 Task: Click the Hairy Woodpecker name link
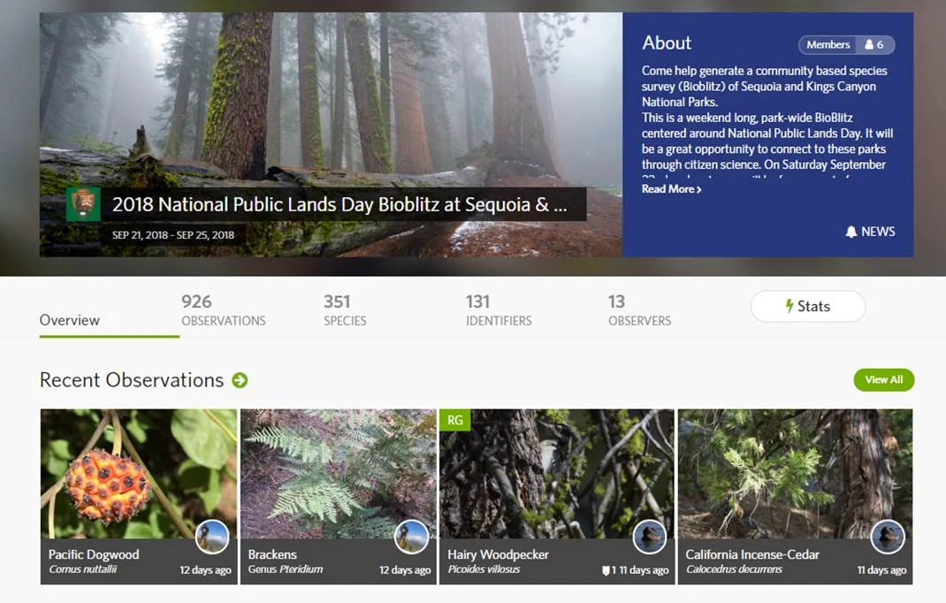click(498, 554)
